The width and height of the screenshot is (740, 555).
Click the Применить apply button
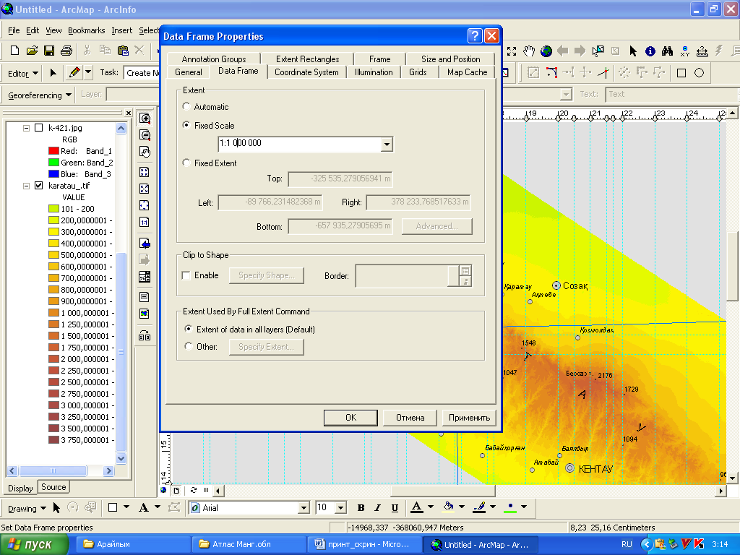pos(469,418)
